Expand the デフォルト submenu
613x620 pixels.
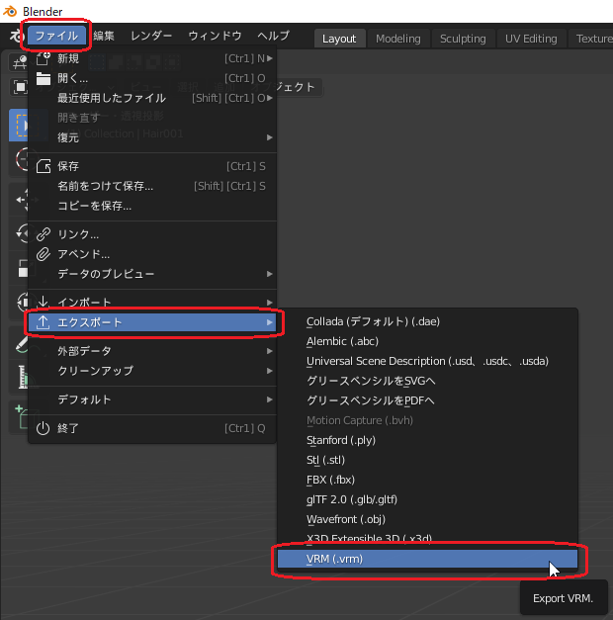[152, 399]
